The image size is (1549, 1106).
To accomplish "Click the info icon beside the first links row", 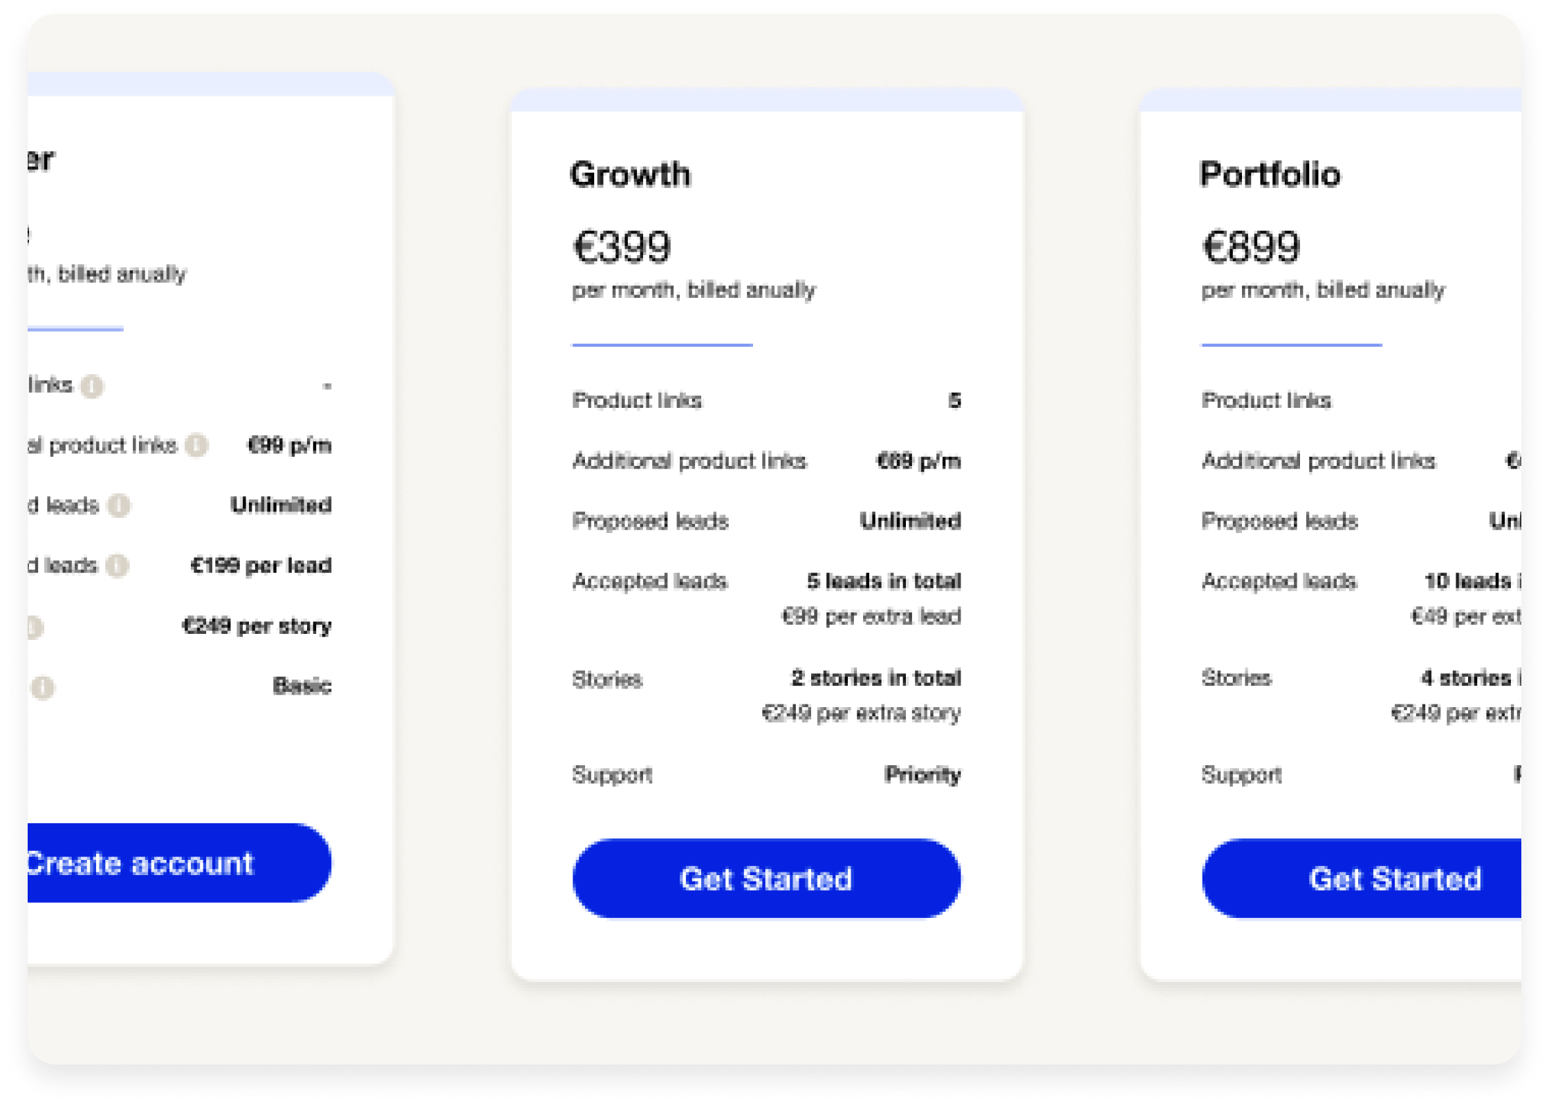I will (92, 386).
